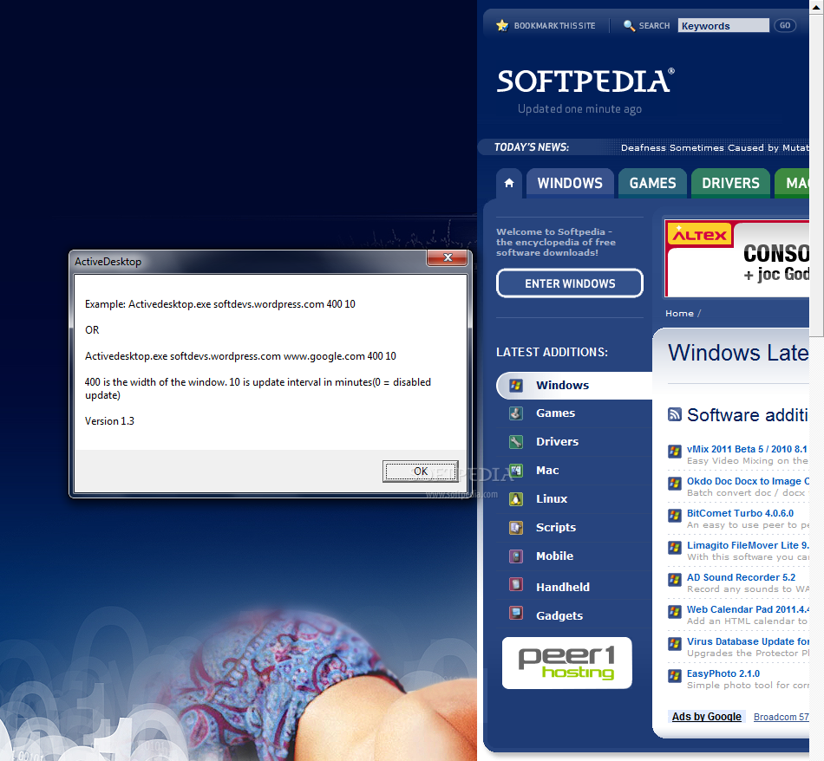Select Mac in Latest Additions

(x=547, y=470)
